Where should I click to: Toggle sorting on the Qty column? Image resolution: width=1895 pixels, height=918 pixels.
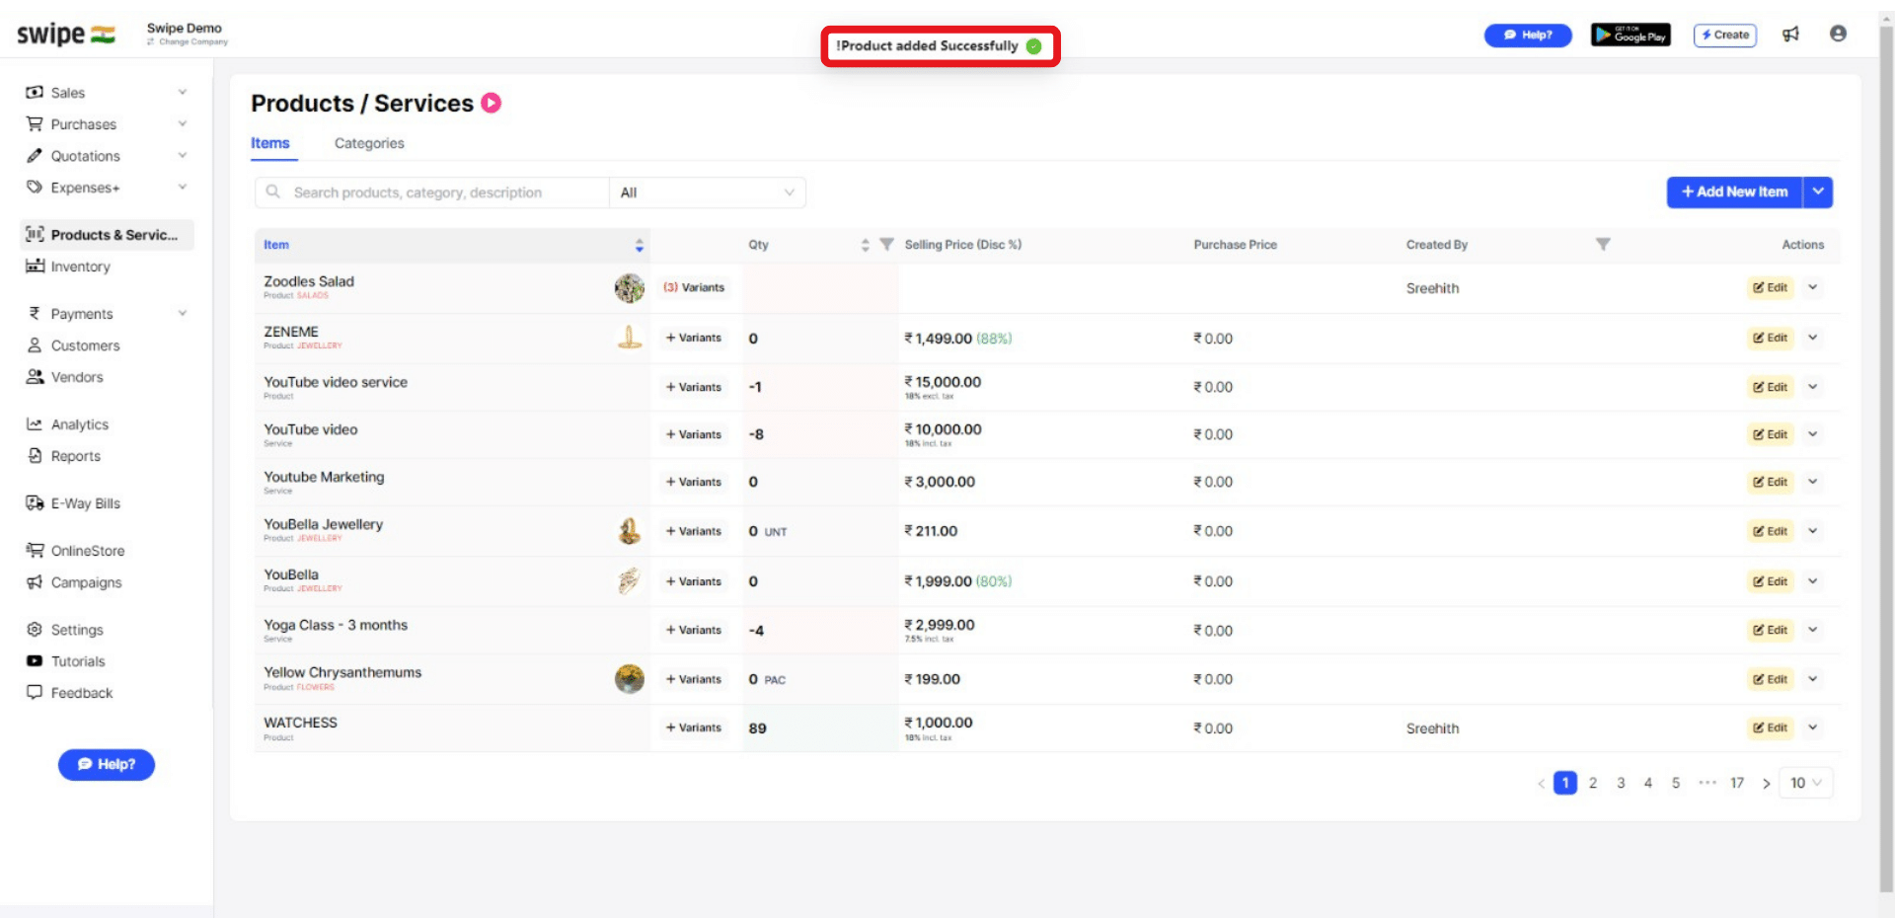866,244
